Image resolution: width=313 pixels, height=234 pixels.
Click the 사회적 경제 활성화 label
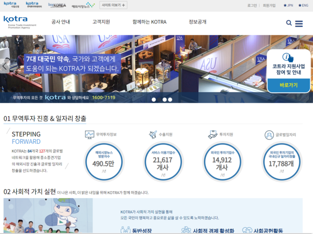[x=213, y=231]
